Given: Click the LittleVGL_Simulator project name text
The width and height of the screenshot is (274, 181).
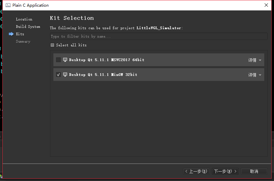Looking at the screenshot, I should (x=159, y=28).
